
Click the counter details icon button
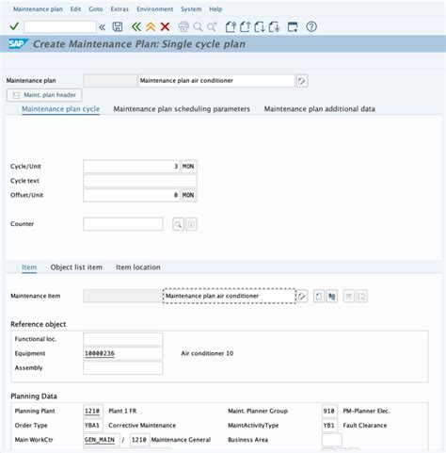pyautogui.click(x=191, y=224)
